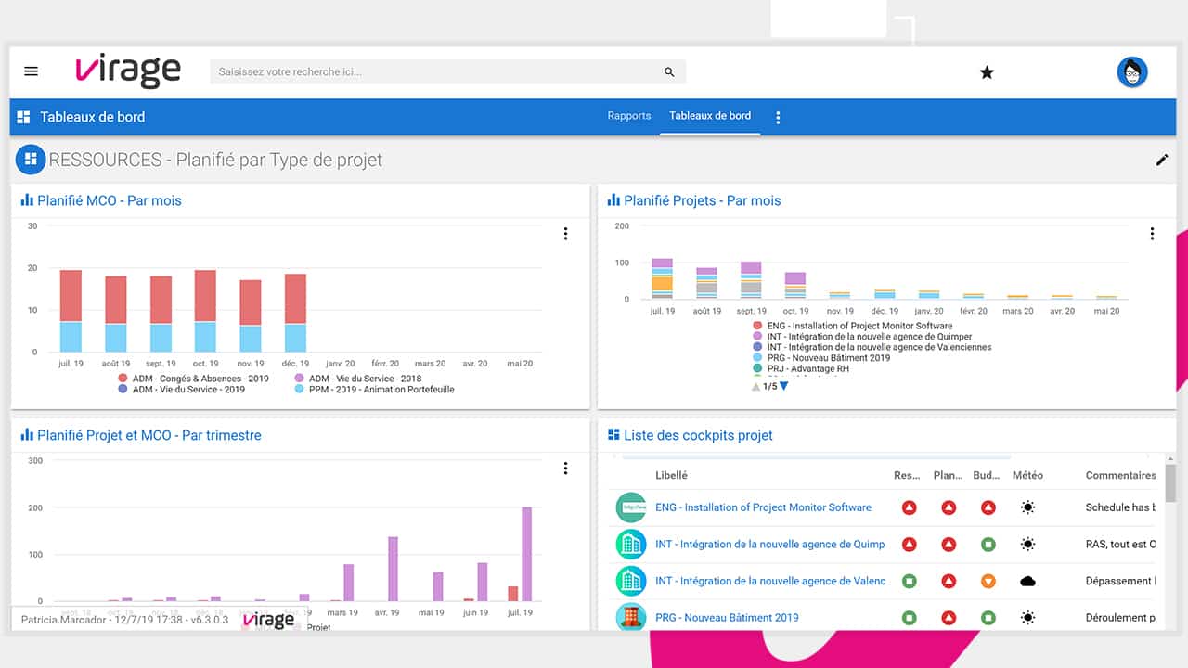Image resolution: width=1188 pixels, height=668 pixels.
Task: Select the Tableaux de bord tab
Action: pos(710,116)
